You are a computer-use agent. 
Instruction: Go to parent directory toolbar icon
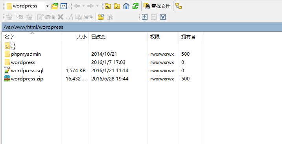pyautogui.click(x=108, y=6)
